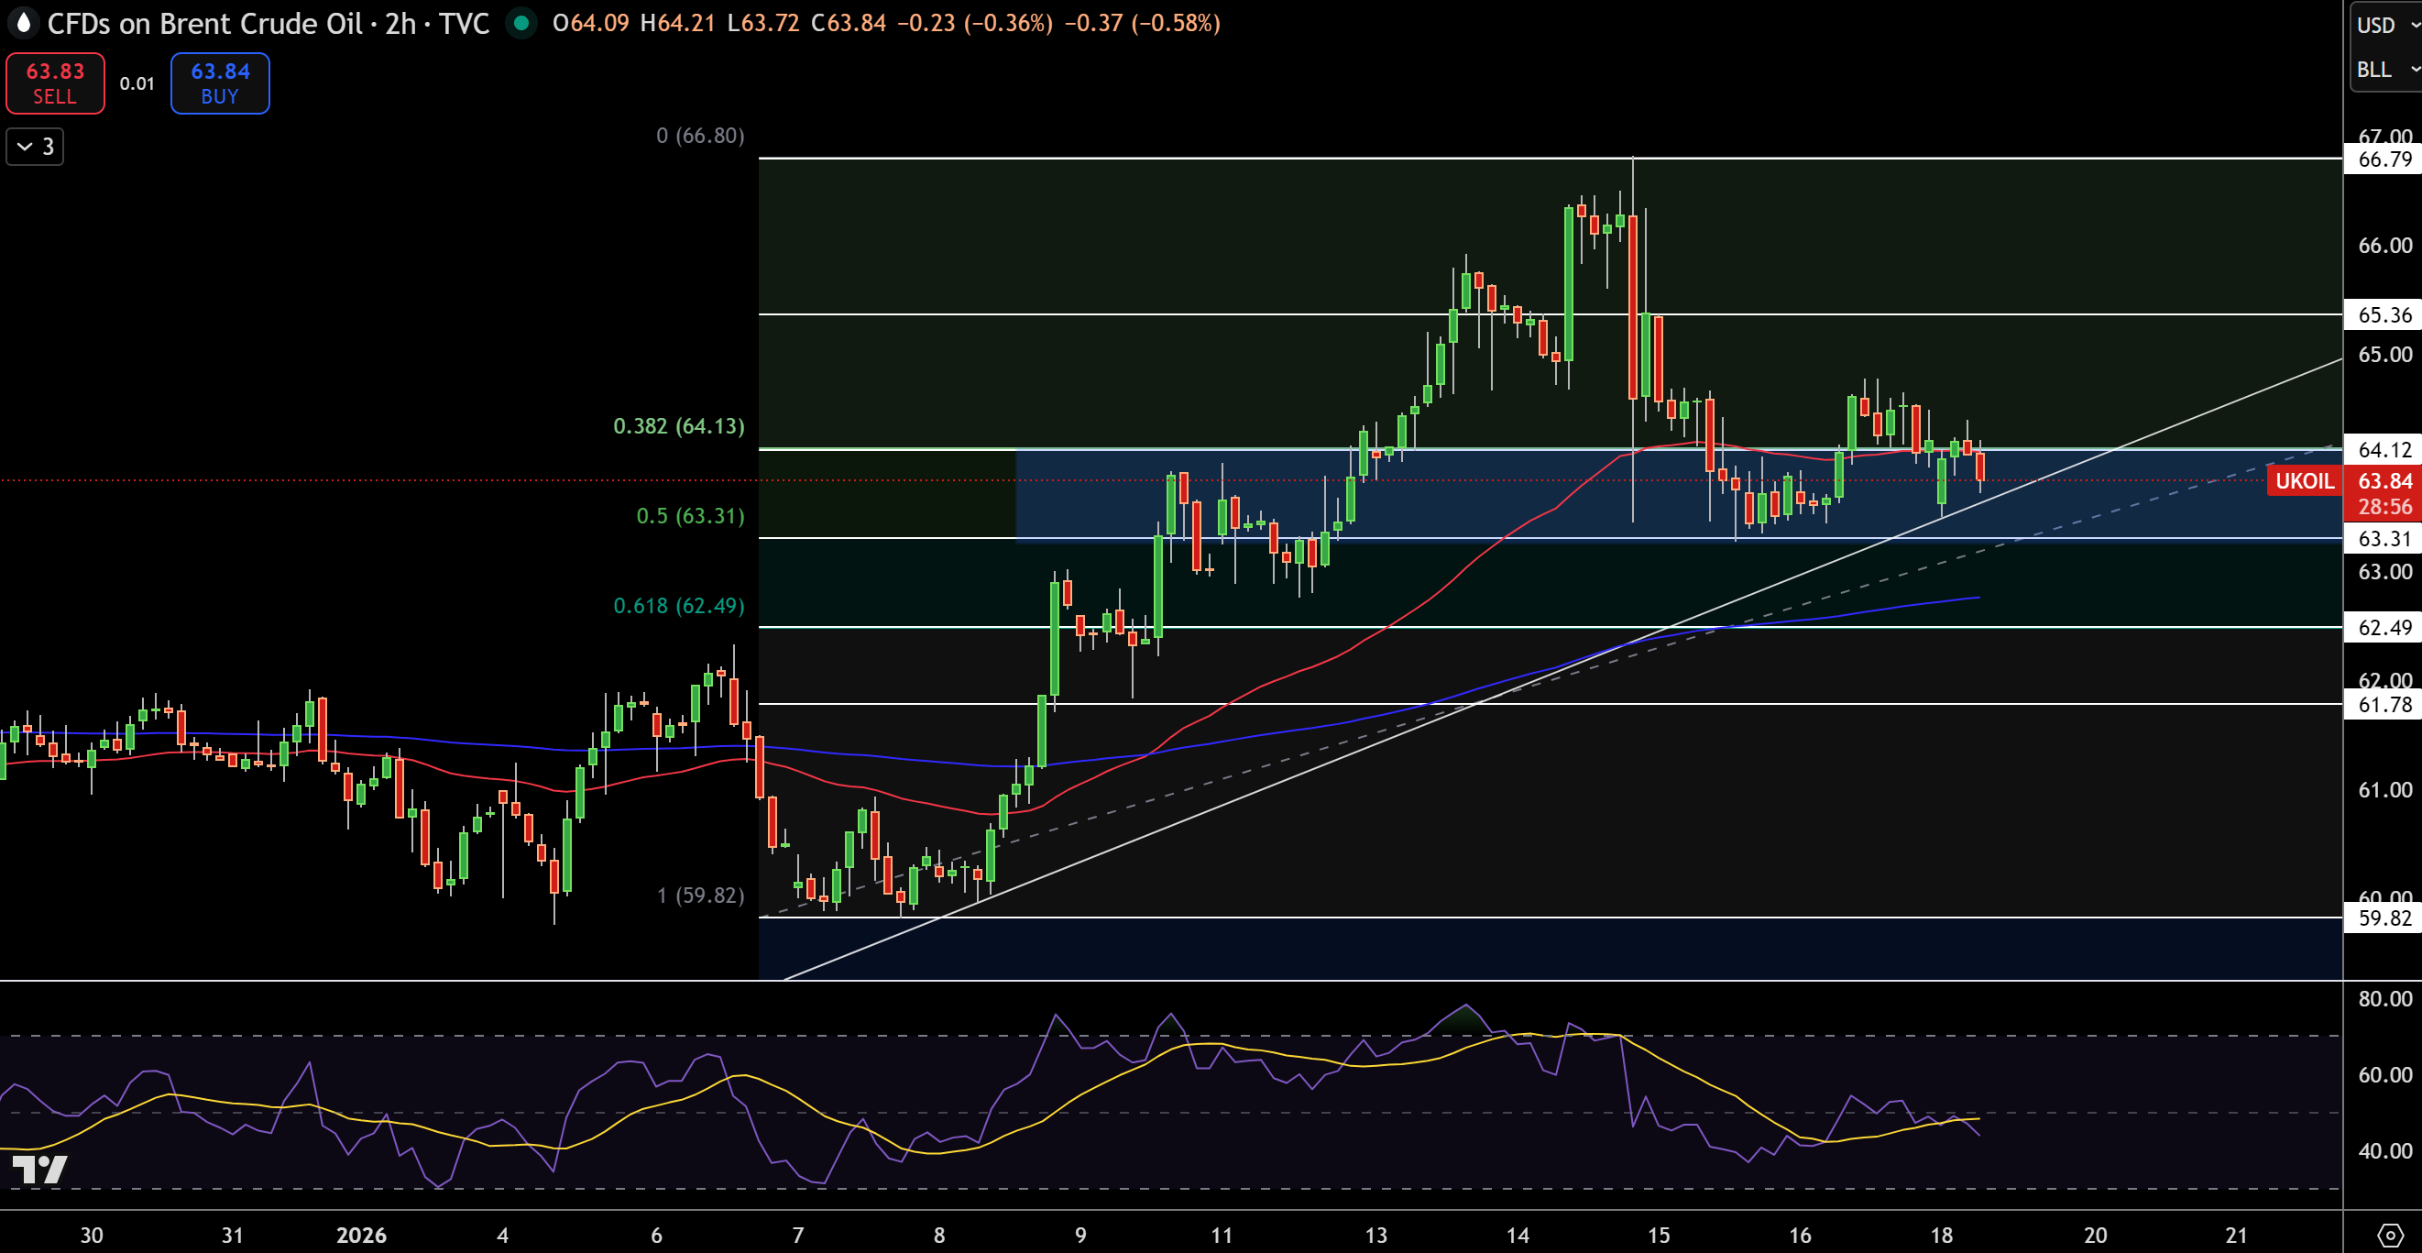Click SELL button at 63.83
The width and height of the screenshot is (2422, 1253).
56,82
